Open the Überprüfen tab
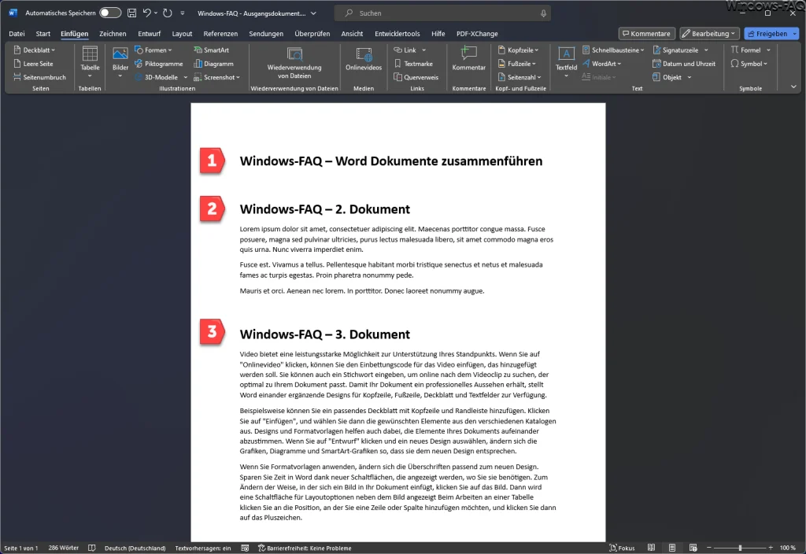Viewport: 806px width, 554px height. pos(312,33)
